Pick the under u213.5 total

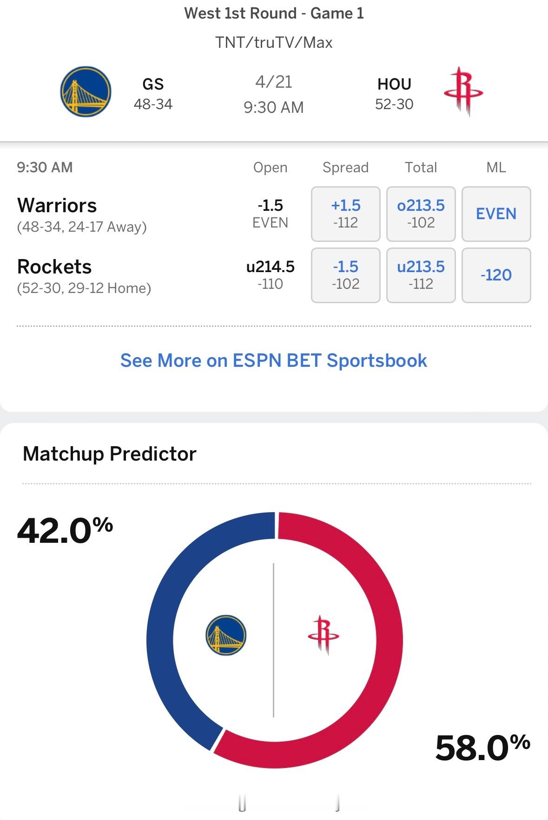pyautogui.click(x=421, y=275)
